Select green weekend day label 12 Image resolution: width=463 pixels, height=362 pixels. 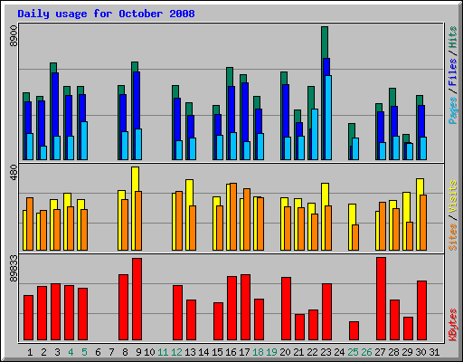176,352
